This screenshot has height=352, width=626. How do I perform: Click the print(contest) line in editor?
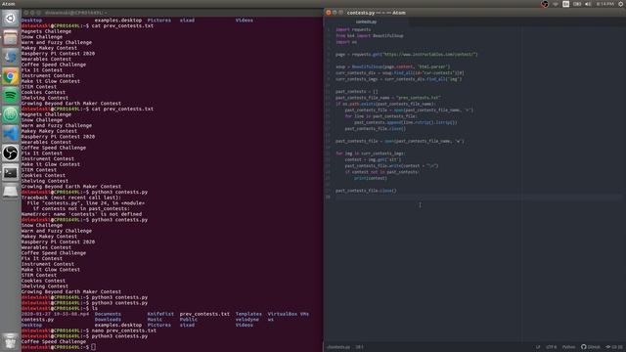(371, 178)
